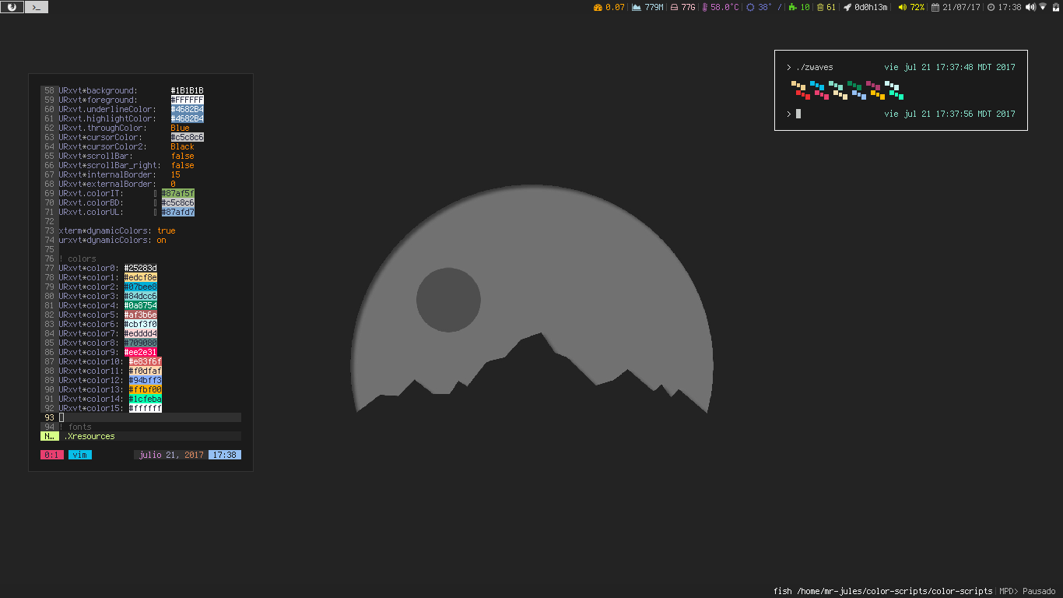Click the clock icon in the bar
Viewport: 1063px width, 598px height.
(991, 7)
